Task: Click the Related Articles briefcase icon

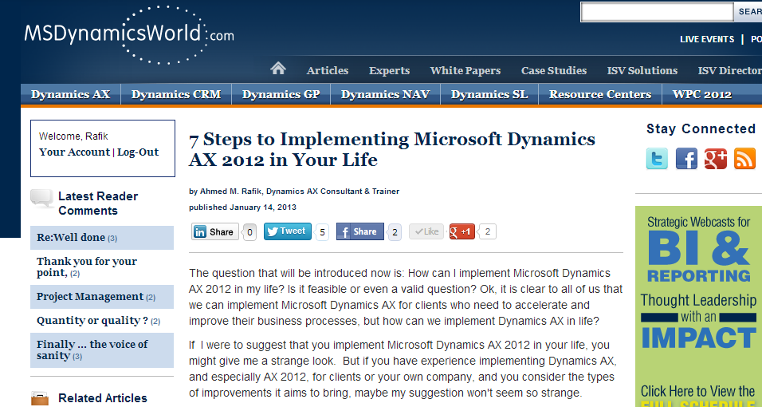Action: (x=40, y=399)
